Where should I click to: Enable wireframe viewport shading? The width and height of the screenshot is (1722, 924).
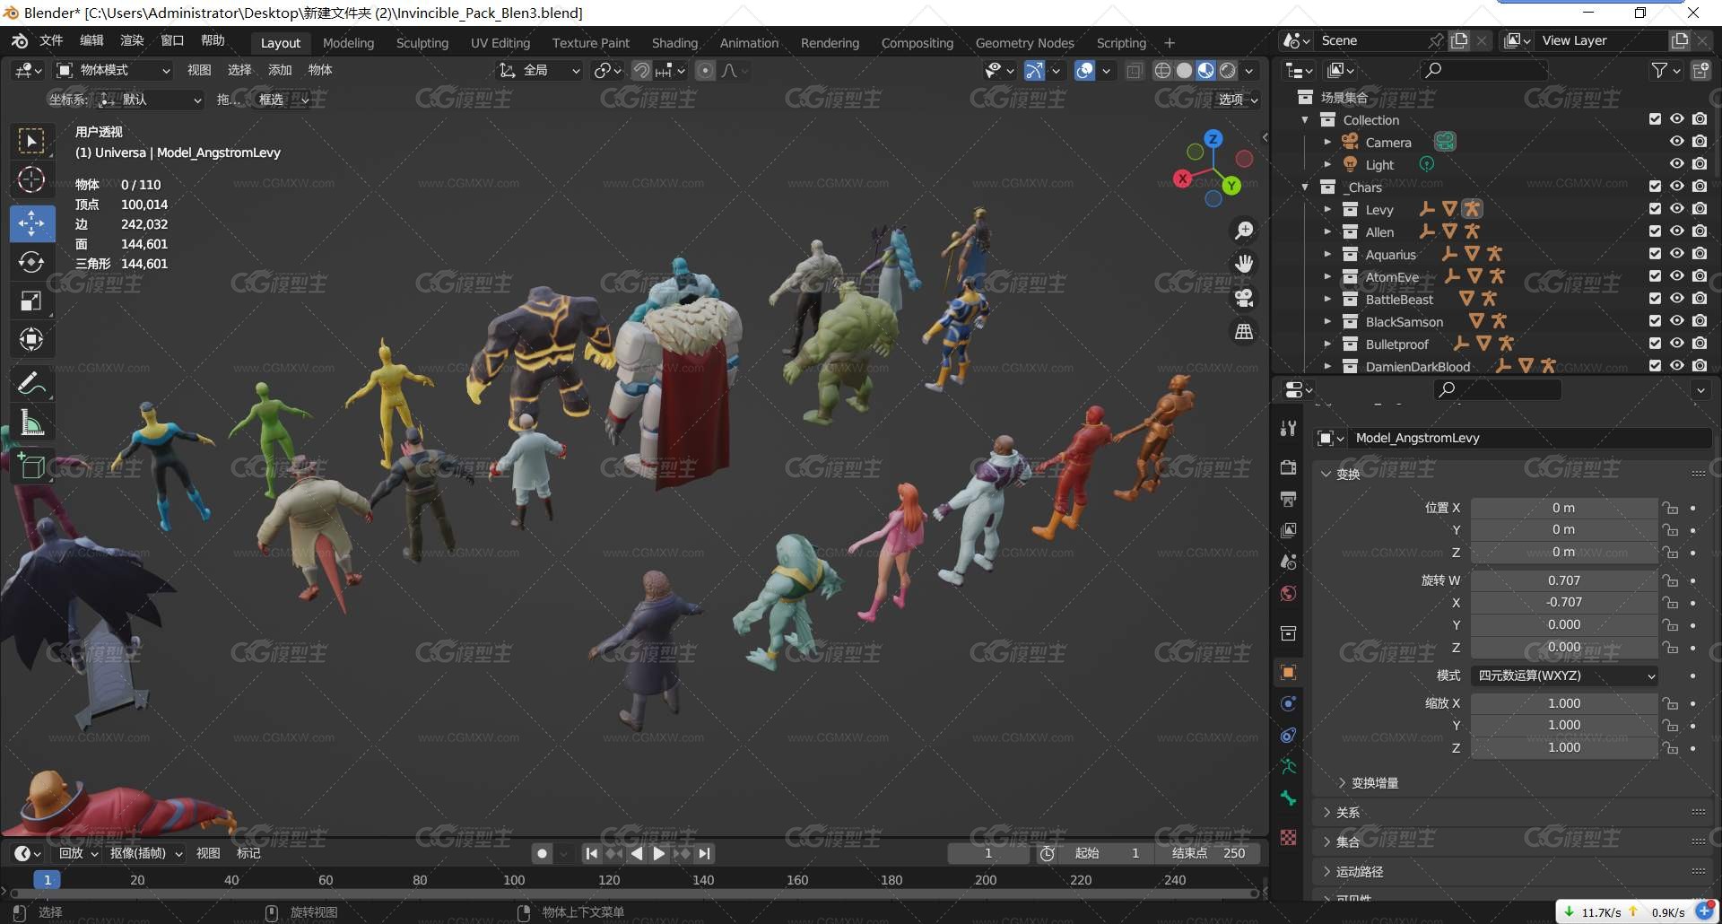coord(1162,70)
